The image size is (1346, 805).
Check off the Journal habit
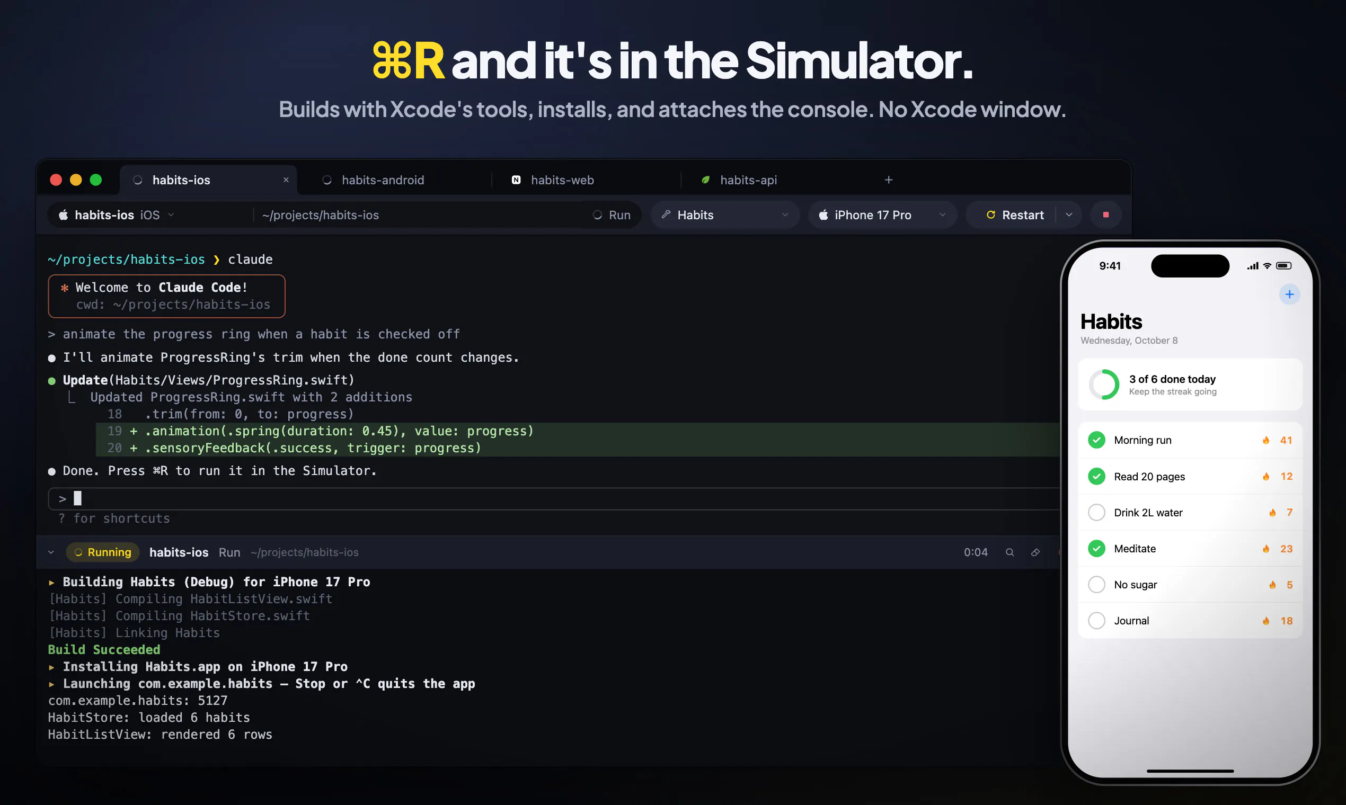pyautogui.click(x=1096, y=621)
